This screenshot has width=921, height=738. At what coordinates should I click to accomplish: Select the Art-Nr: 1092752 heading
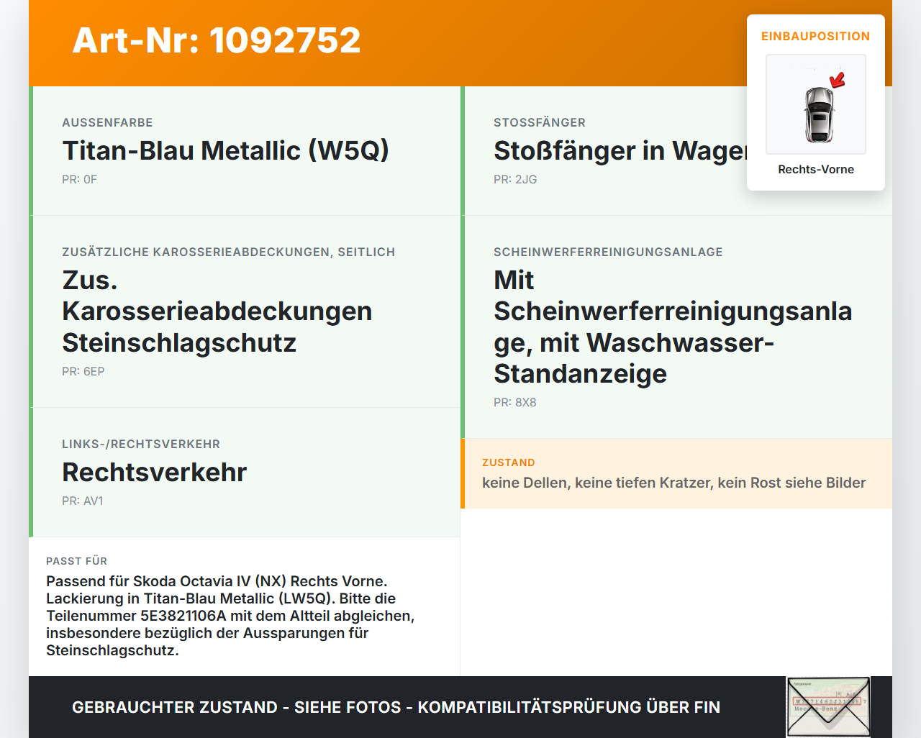pyautogui.click(x=217, y=40)
